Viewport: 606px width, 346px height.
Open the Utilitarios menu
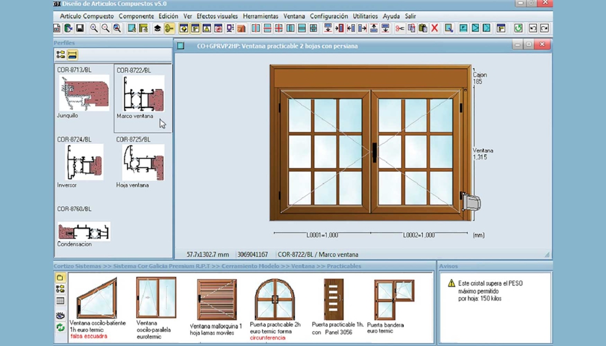click(x=365, y=16)
